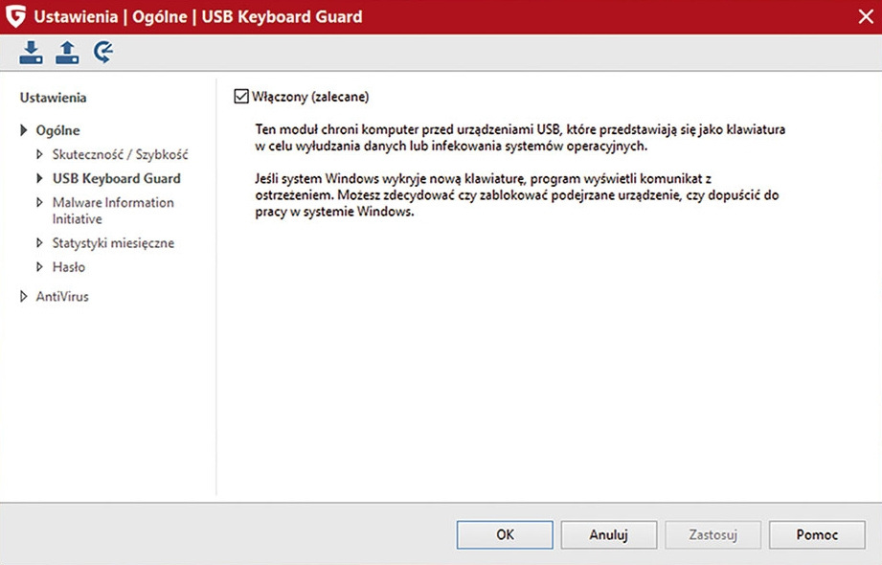Click the G DATA logo icon
Viewport: 882px width, 565px height.
pos(16,16)
